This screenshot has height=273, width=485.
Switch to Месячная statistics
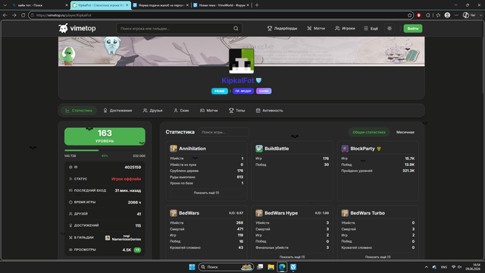[x=405, y=132]
